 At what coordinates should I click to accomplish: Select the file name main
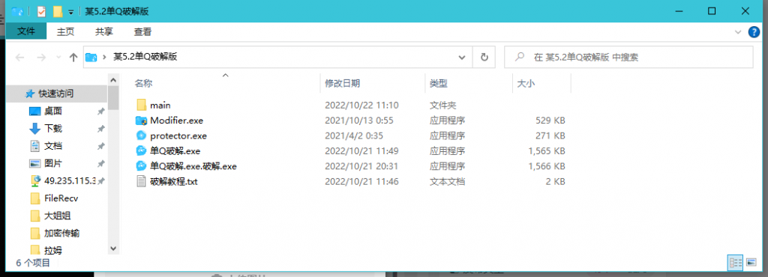(160, 105)
